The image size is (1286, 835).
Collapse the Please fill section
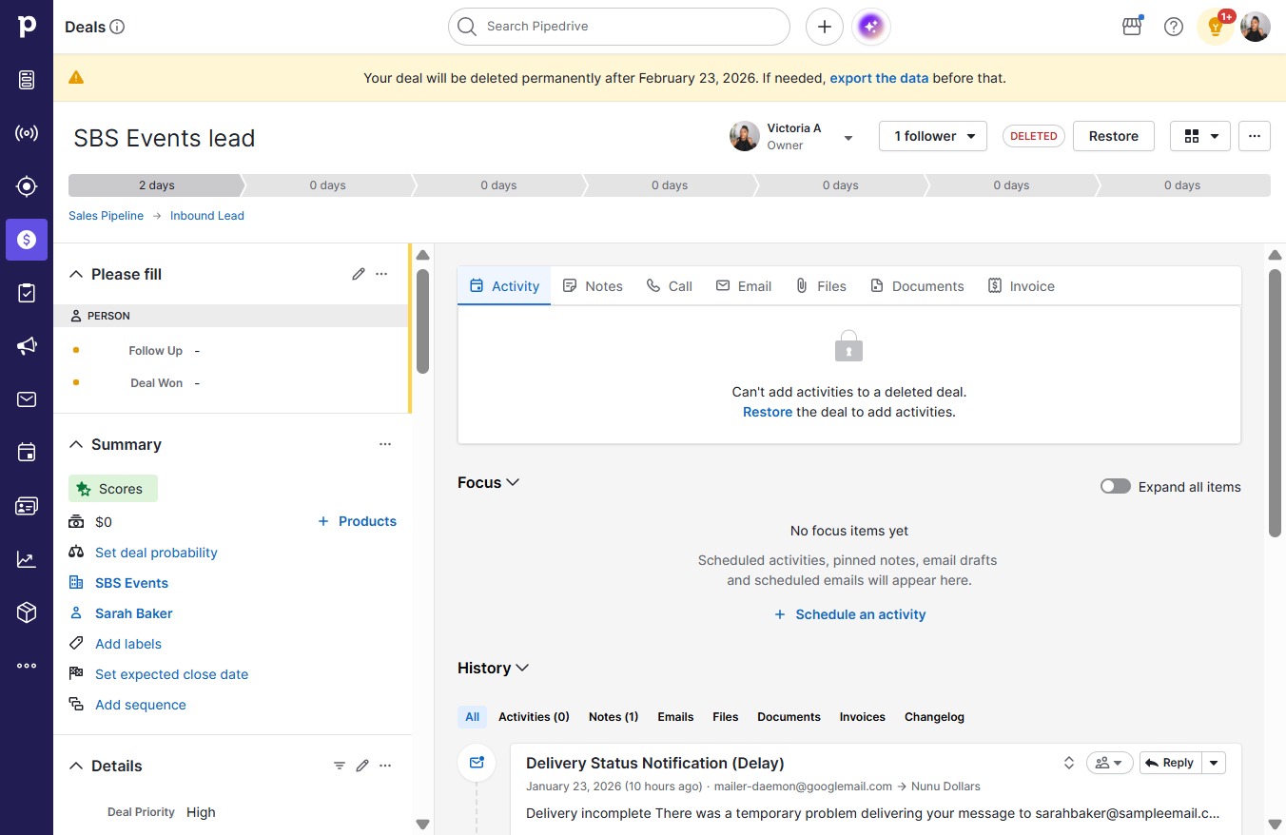(77, 274)
